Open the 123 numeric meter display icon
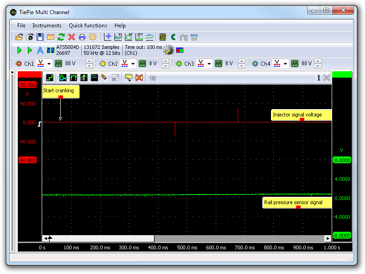The height and width of the screenshot is (274, 365). (162, 37)
